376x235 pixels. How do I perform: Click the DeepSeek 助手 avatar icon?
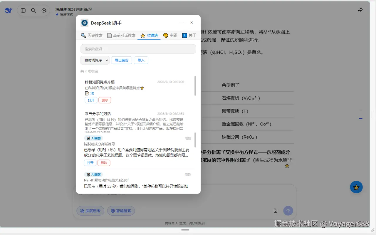(x=85, y=23)
